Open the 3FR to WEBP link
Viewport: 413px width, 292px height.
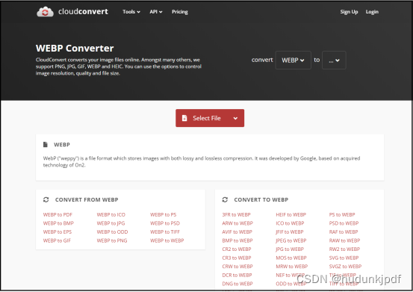tap(237, 215)
